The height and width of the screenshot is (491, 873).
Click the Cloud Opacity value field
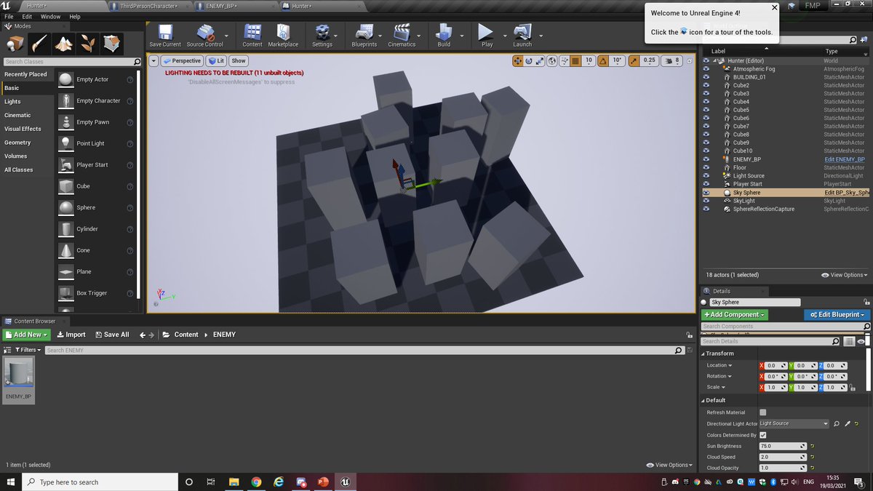click(783, 468)
